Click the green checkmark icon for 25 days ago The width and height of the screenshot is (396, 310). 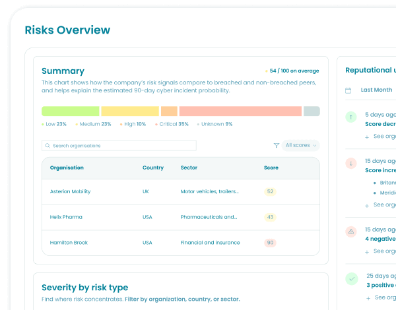(352, 279)
